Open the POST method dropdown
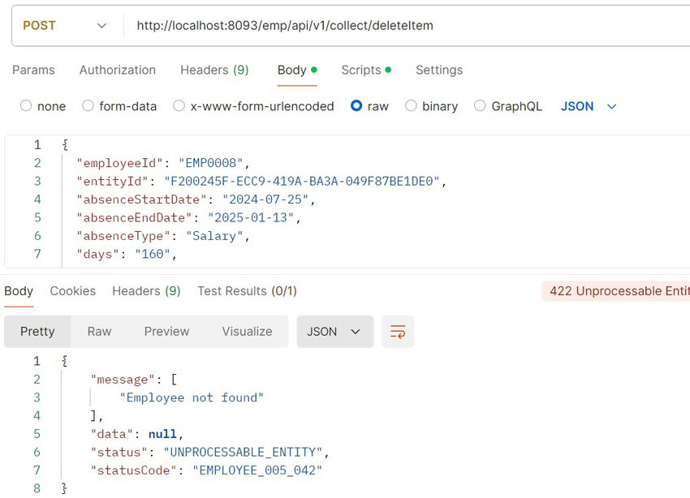690x498 pixels. pyautogui.click(x=65, y=25)
